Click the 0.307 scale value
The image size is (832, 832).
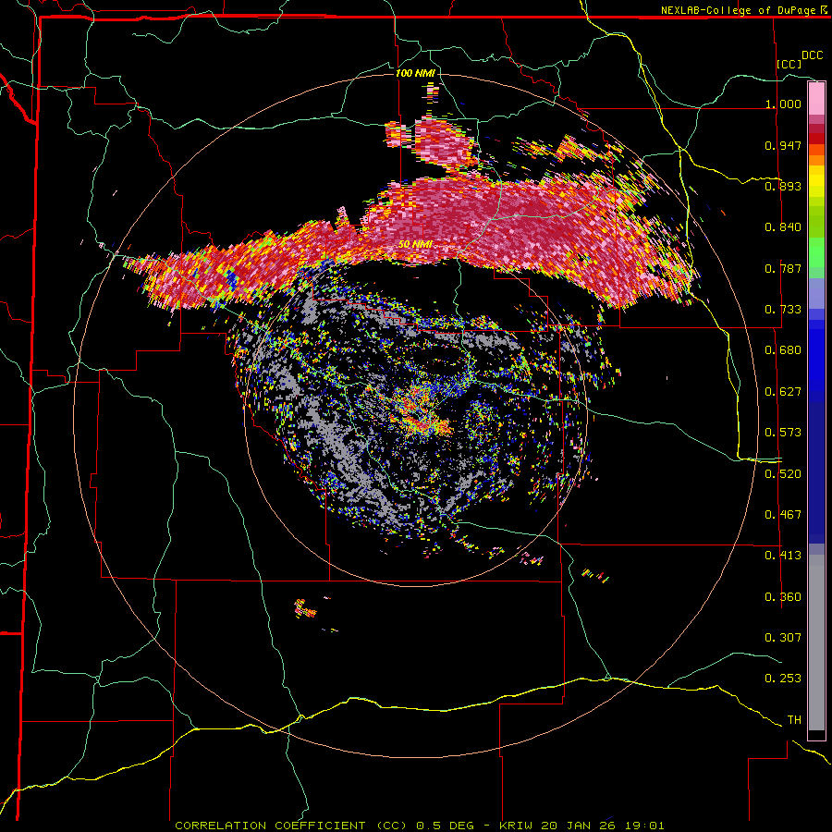coord(783,638)
